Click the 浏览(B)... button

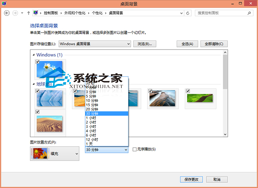144,44
